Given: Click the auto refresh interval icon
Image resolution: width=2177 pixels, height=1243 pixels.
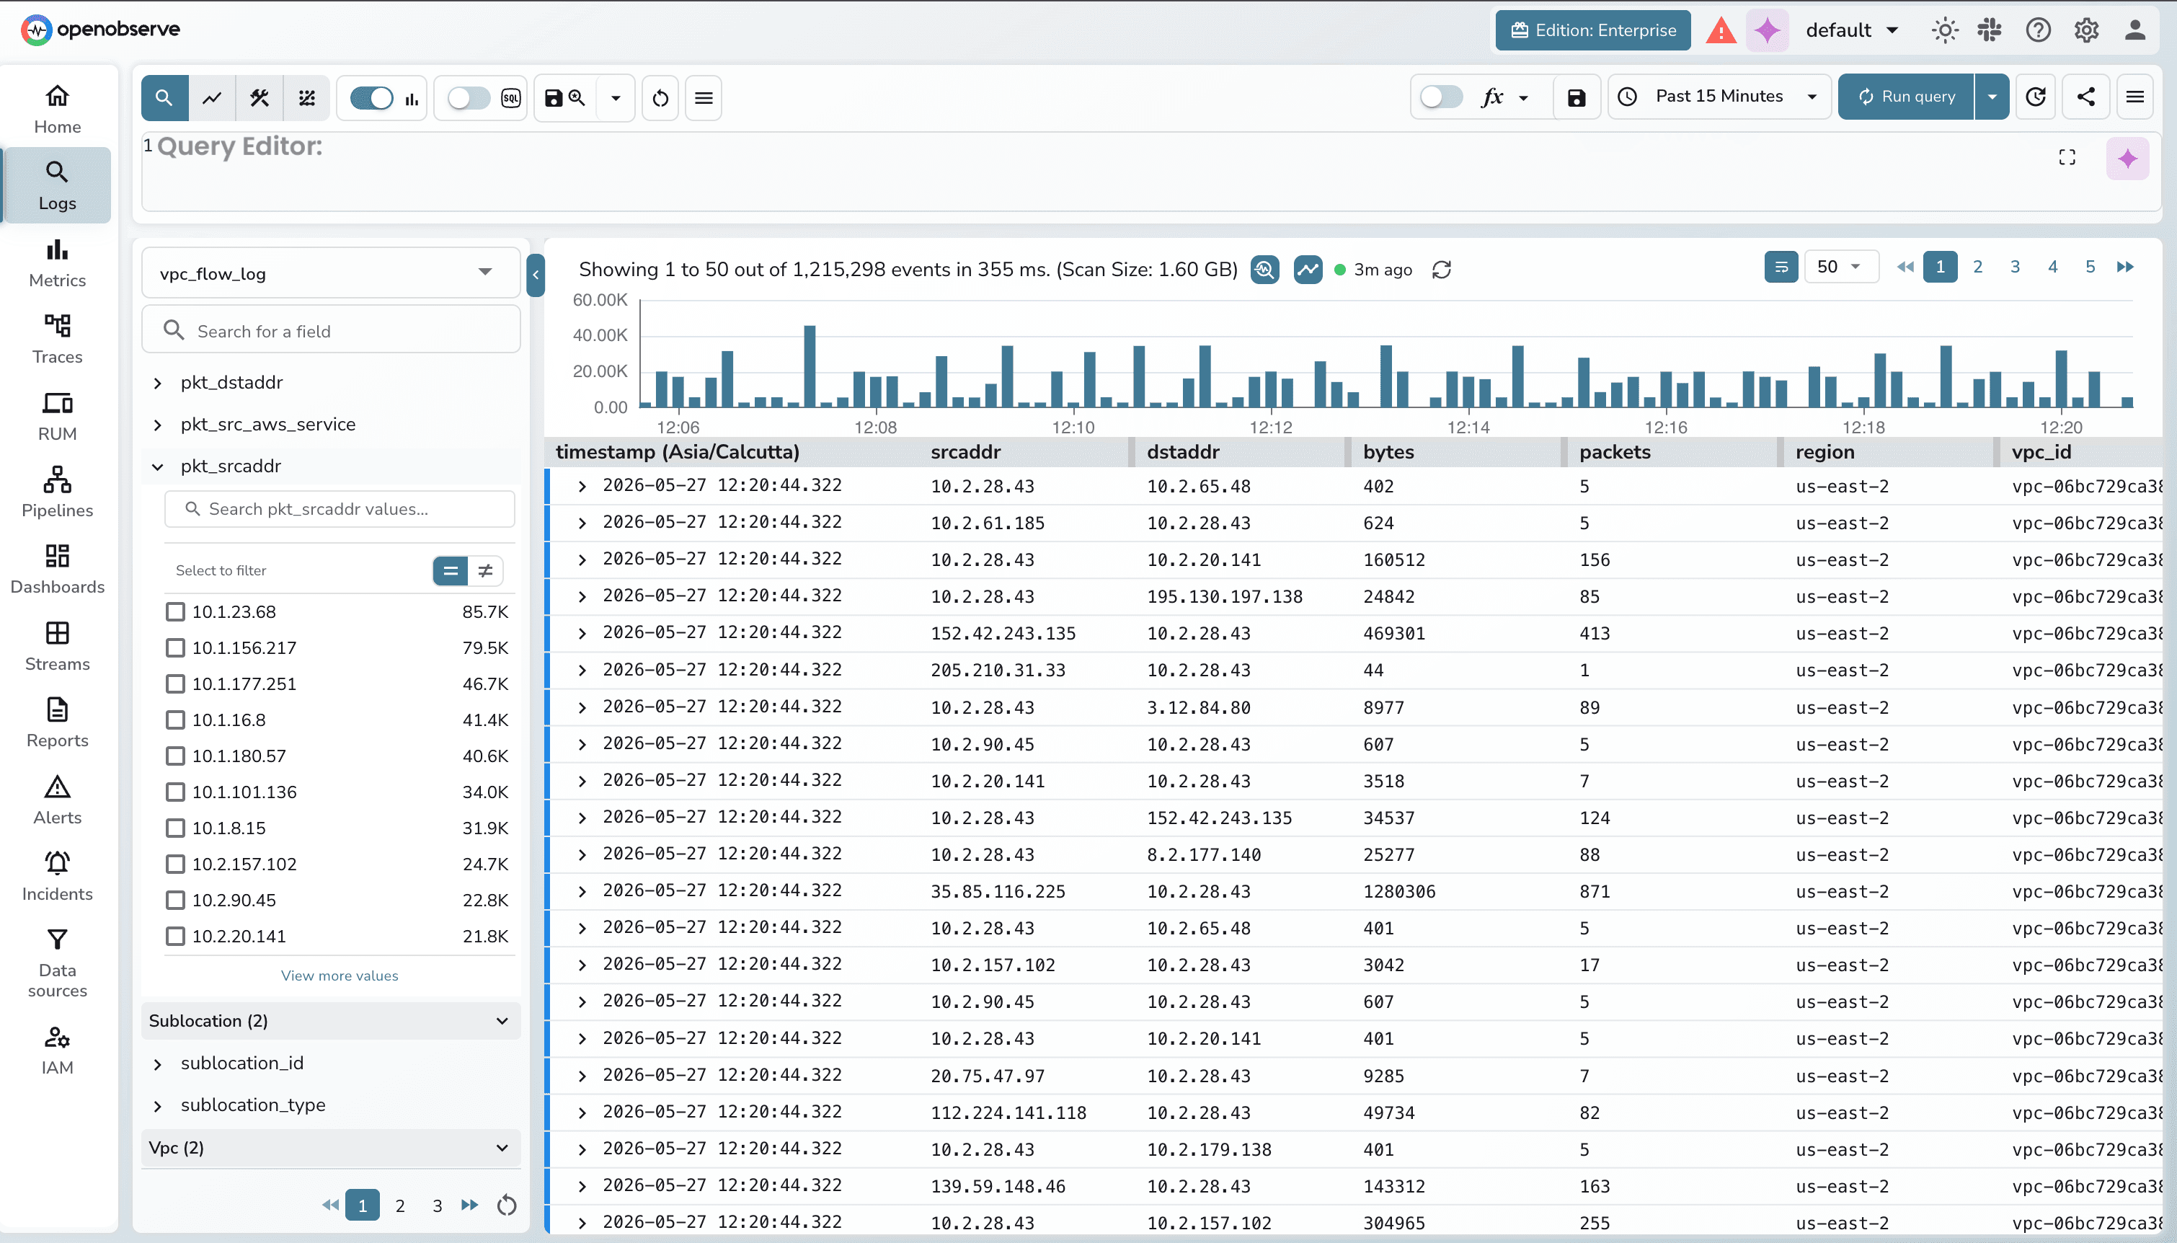Looking at the screenshot, I should point(2036,97).
